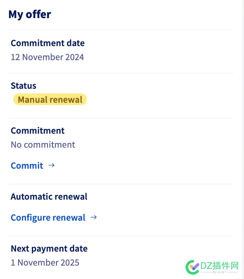This screenshot has height=279, width=244.
Task: Select the Status label
Action: (23, 86)
